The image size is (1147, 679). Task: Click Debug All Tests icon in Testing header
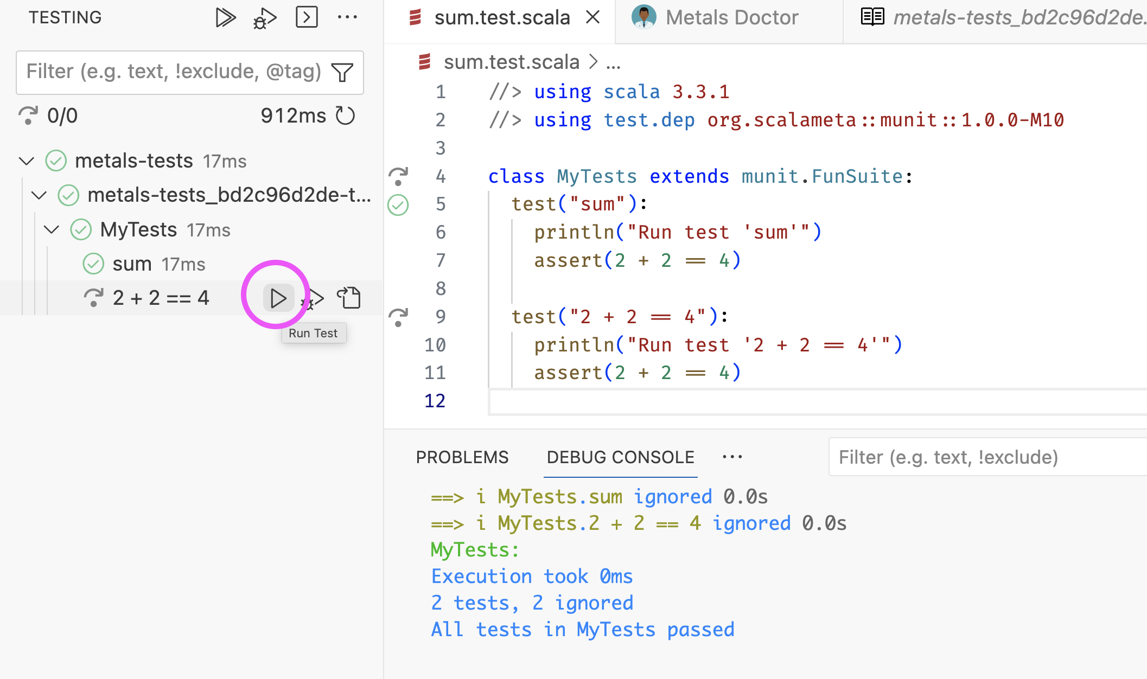pyautogui.click(x=265, y=18)
